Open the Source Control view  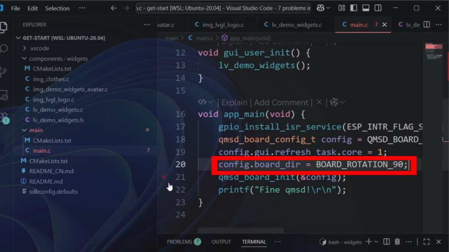(x=3, y=73)
